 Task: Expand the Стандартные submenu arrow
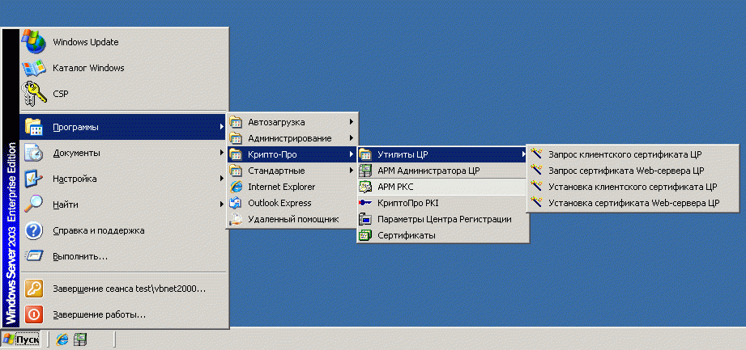[x=351, y=171]
